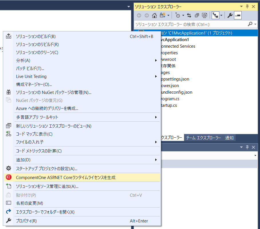
Task: Choose コード マップに表示(C)
Action: (82, 134)
